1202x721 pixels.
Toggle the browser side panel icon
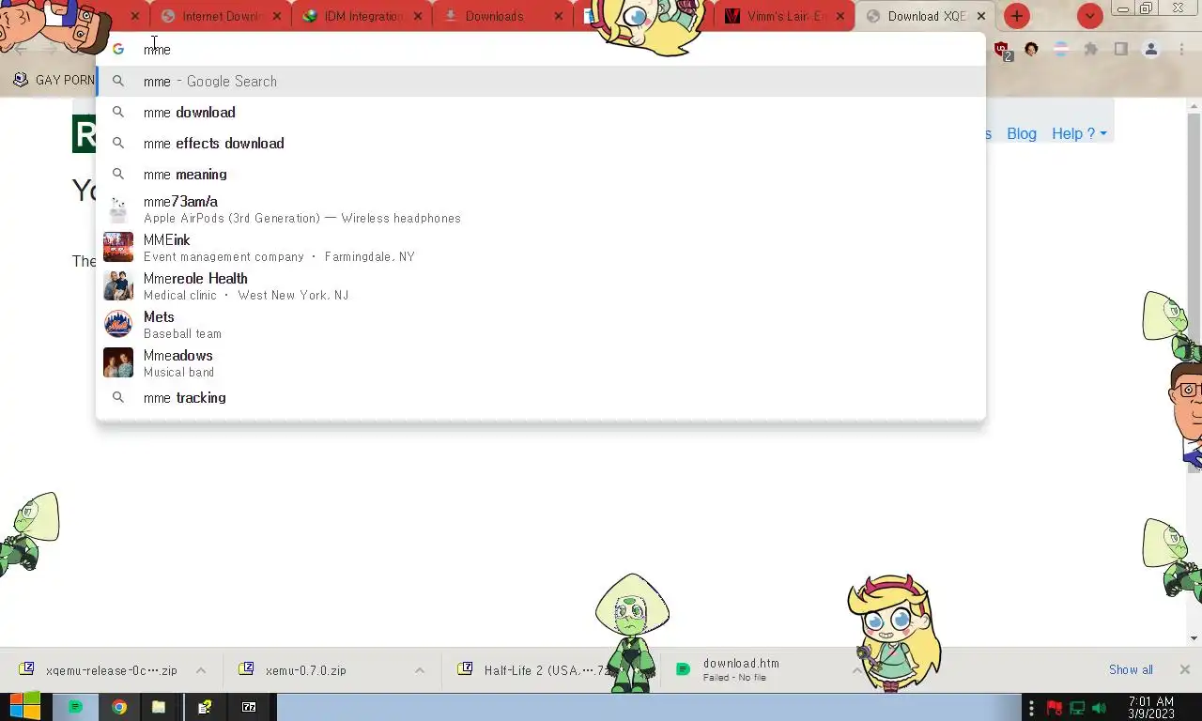[x=1120, y=50]
